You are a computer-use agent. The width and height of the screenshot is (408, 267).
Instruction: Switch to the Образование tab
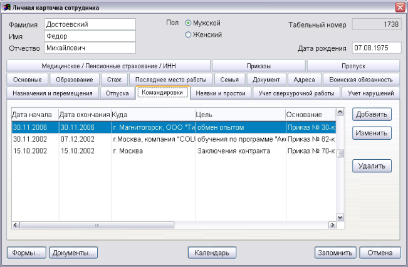74,80
